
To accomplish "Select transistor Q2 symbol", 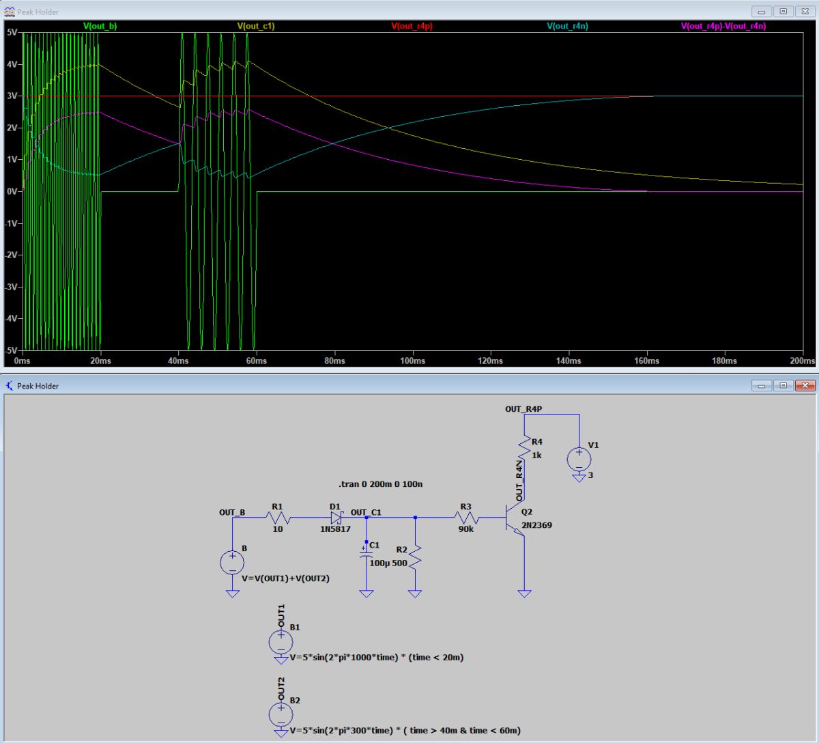I will tap(515, 519).
